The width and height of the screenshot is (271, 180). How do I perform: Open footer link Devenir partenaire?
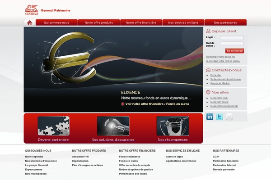[224, 170]
